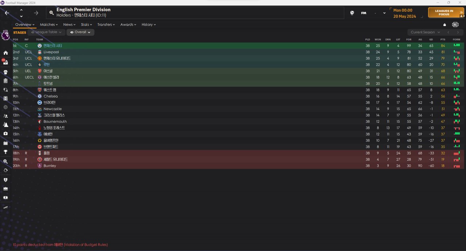Click in the English Premier Division search field
This screenshot has height=251, width=466.
(x=195, y=13)
